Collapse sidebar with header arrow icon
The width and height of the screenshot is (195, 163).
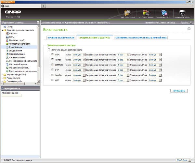(x=38, y=22)
